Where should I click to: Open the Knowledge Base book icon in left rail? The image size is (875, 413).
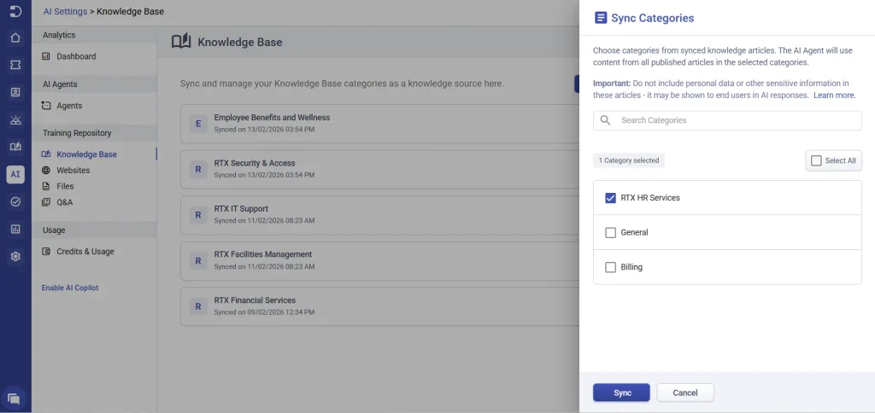click(15, 147)
